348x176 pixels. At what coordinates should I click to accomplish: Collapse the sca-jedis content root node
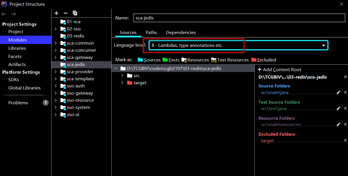116,68
